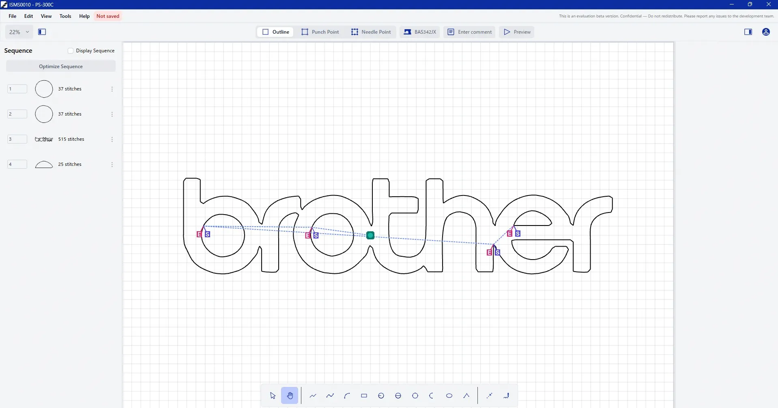Switch to Outline view mode
The image size is (778, 408).
(276, 32)
